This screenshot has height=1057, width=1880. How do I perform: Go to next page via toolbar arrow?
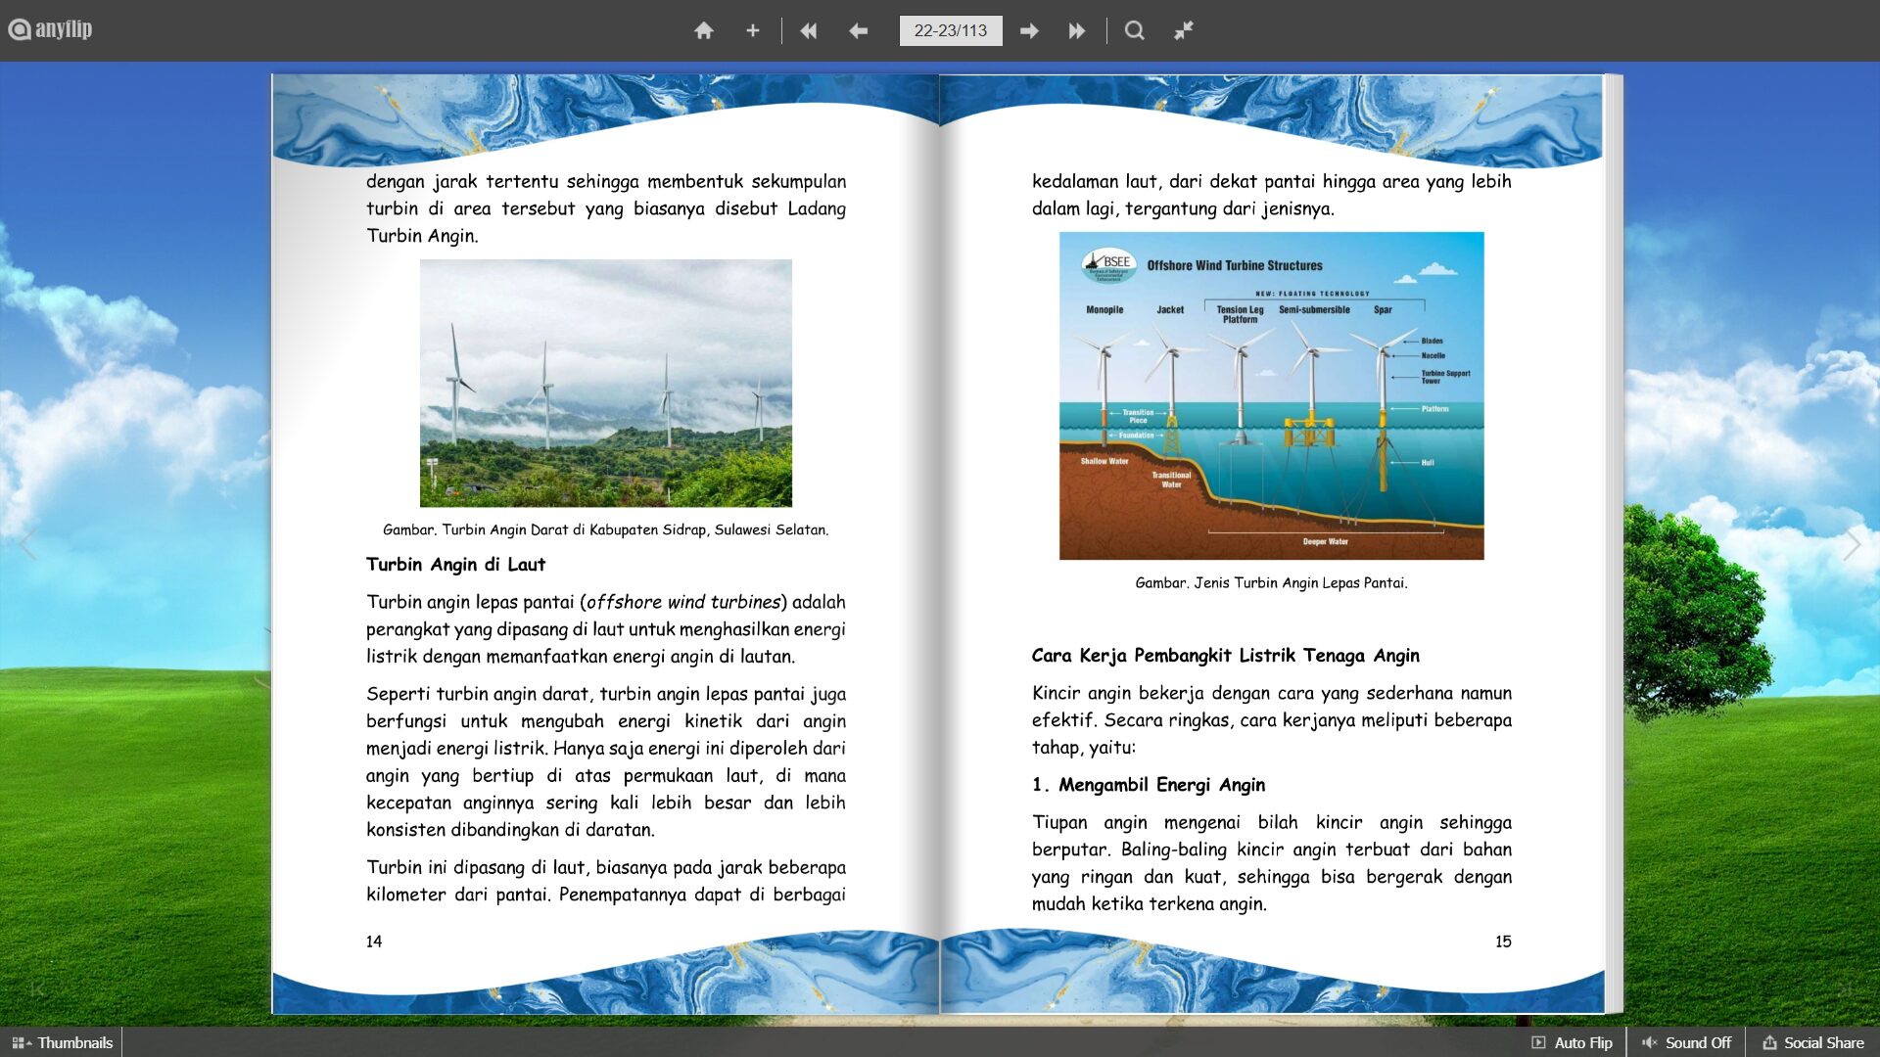(x=1028, y=30)
